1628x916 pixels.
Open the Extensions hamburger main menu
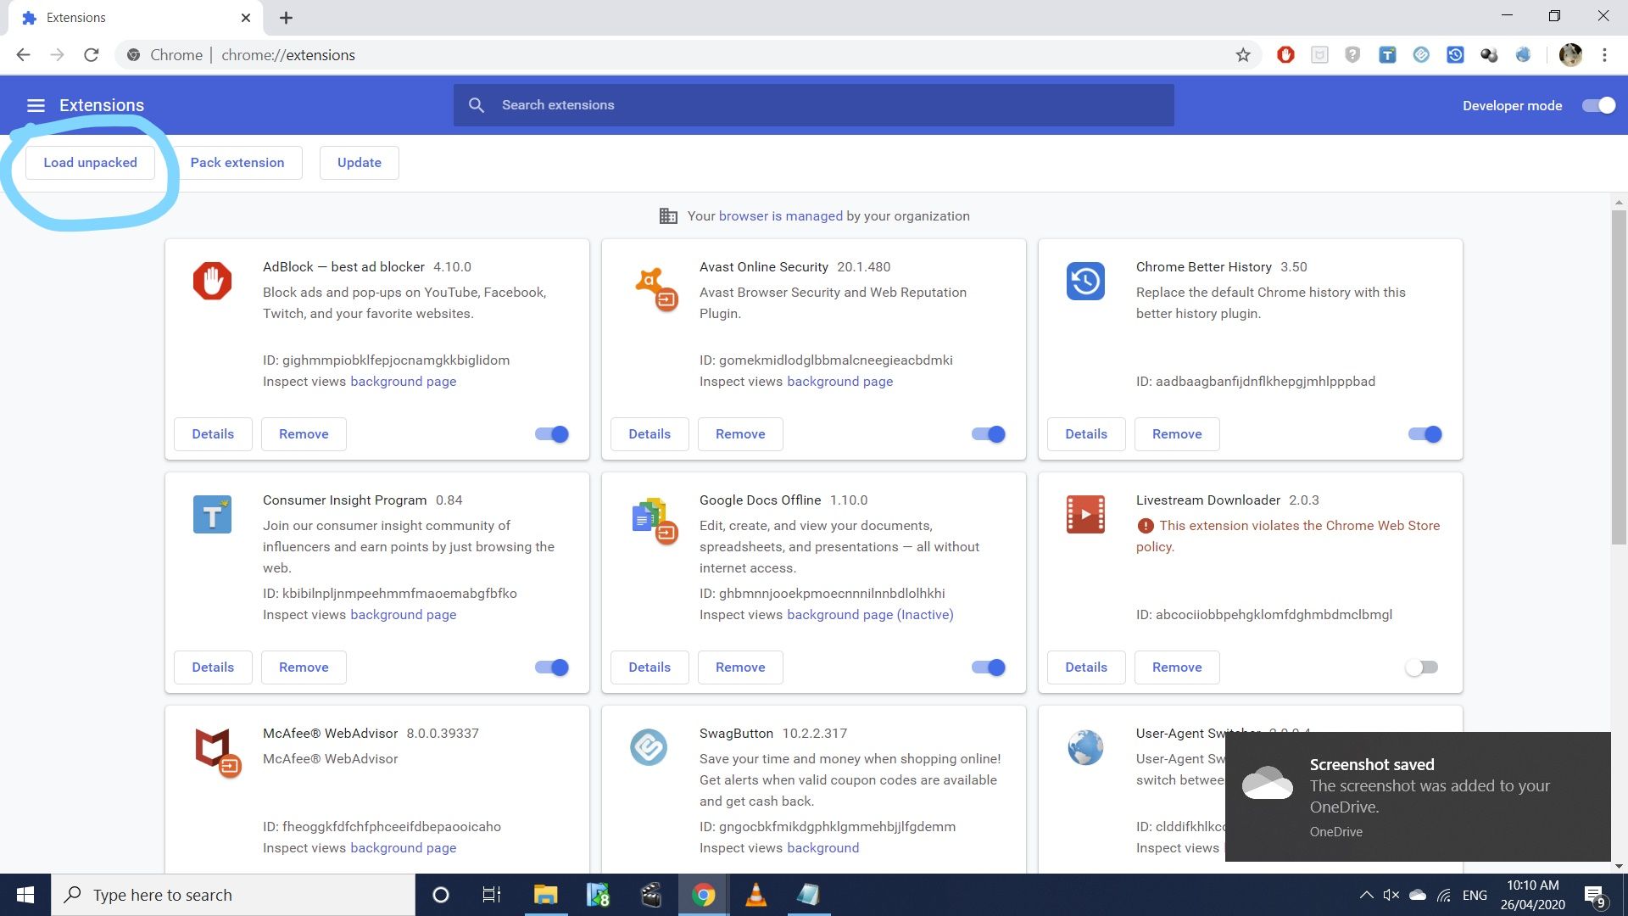click(x=36, y=105)
